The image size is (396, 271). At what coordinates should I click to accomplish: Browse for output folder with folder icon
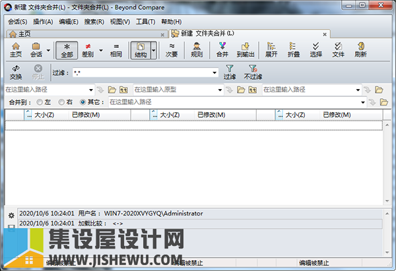tap(384, 102)
